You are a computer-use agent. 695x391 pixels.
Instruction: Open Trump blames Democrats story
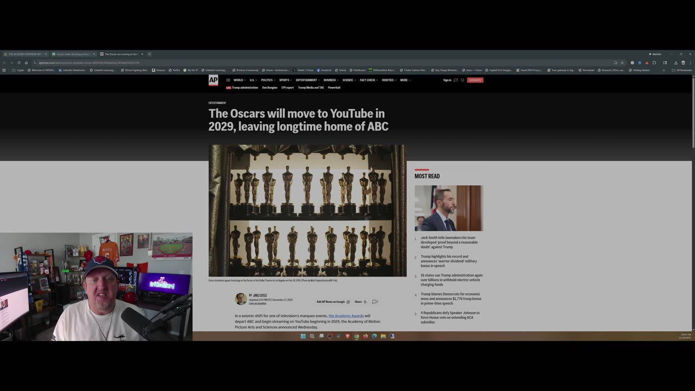(451, 299)
